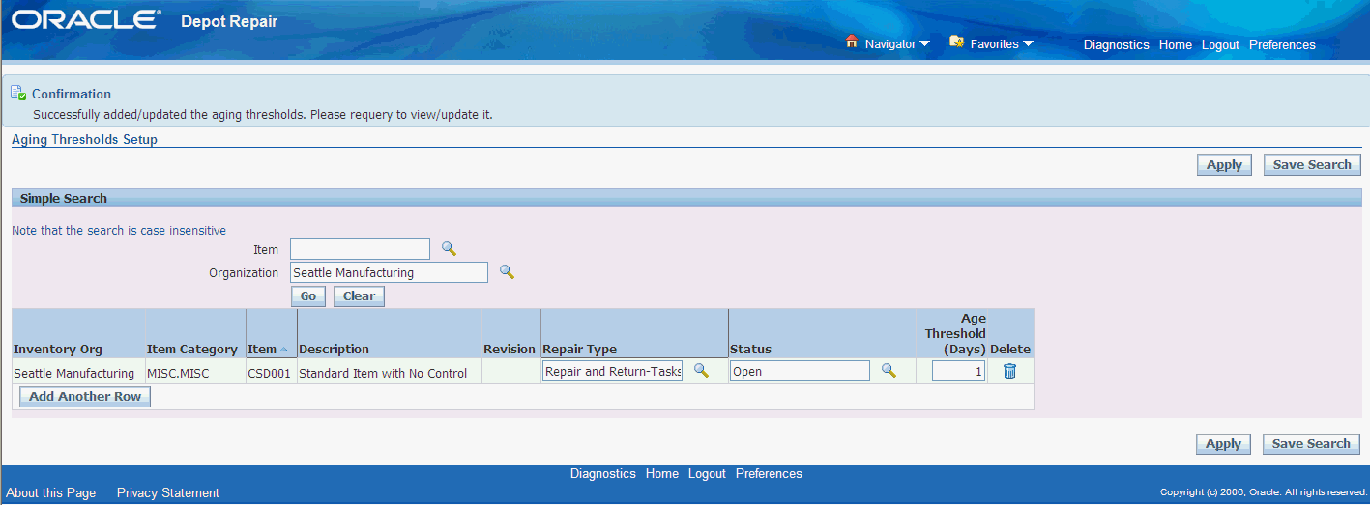
Task: Click the Favorites folder icon
Action: click(957, 42)
